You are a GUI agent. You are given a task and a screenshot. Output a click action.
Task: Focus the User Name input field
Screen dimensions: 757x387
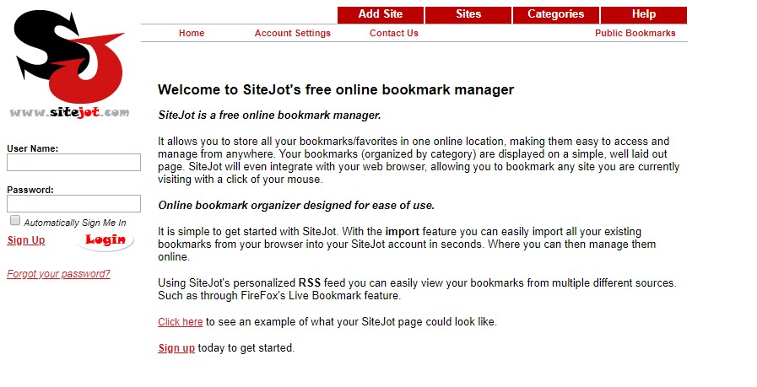(x=74, y=162)
